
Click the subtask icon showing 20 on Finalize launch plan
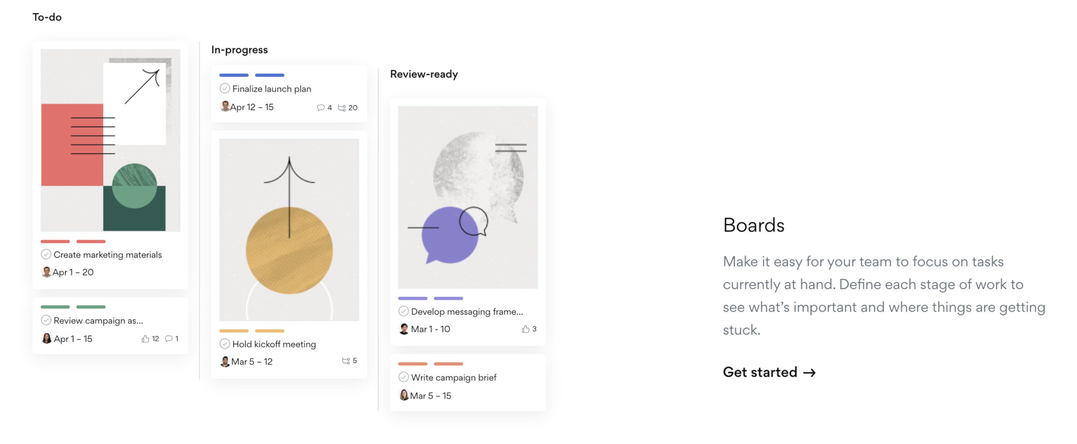342,107
